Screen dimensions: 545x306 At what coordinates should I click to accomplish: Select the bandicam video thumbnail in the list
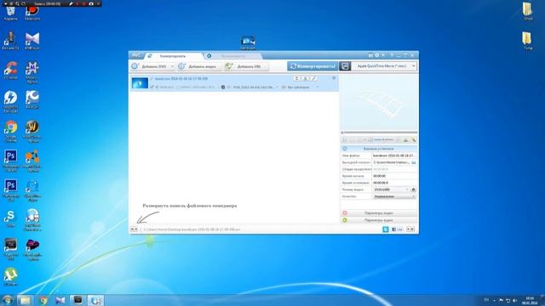[x=140, y=83]
